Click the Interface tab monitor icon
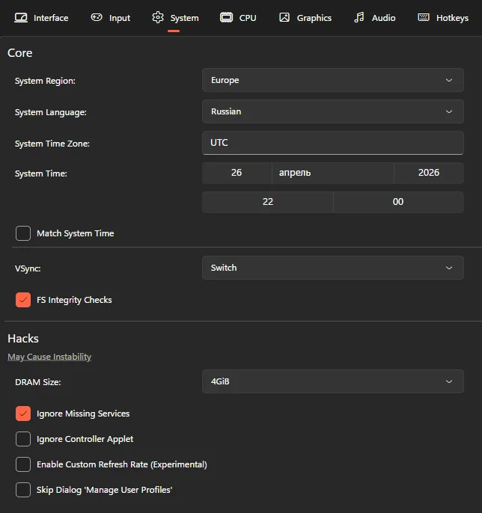Viewport: 482px width, 513px height. pos(21,18)
